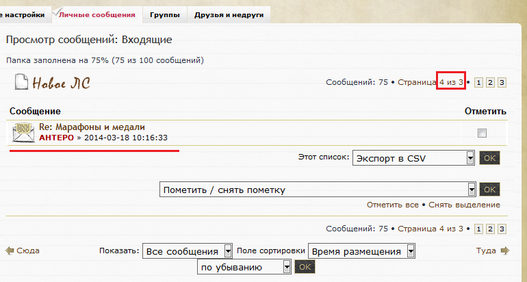Click the Снять выделение link
The width and height of the screenshot is (527, 282).
(465, 205)
